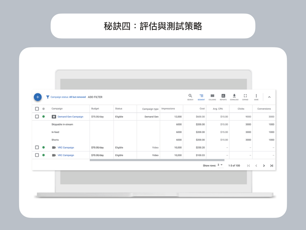The image size is (306, 230).
Task: Click the campaign status filter funnel icon
Action: tap(48, 97)
